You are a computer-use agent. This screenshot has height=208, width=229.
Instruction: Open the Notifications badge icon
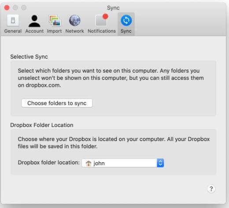click(x=102, y=20)
